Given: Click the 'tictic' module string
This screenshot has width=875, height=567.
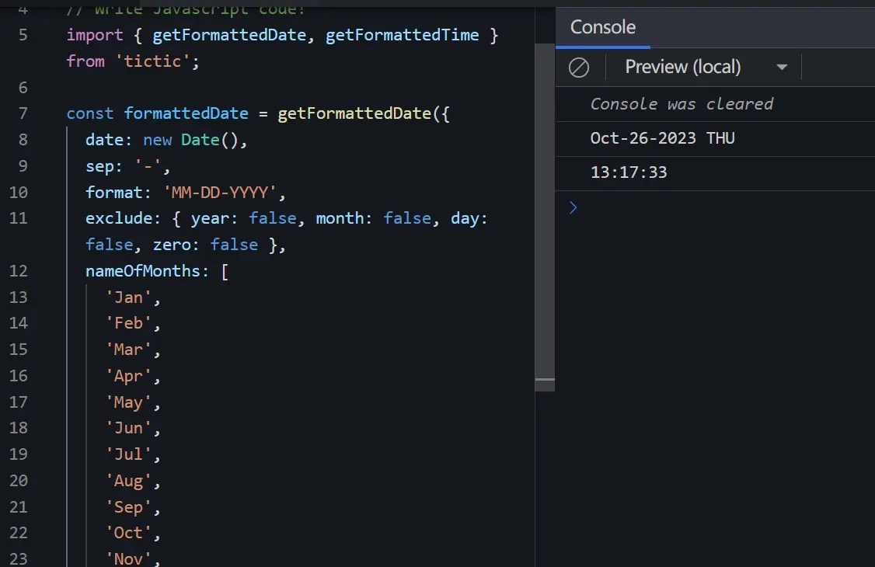Looking at the screenshot, I should tap(158, 61).
